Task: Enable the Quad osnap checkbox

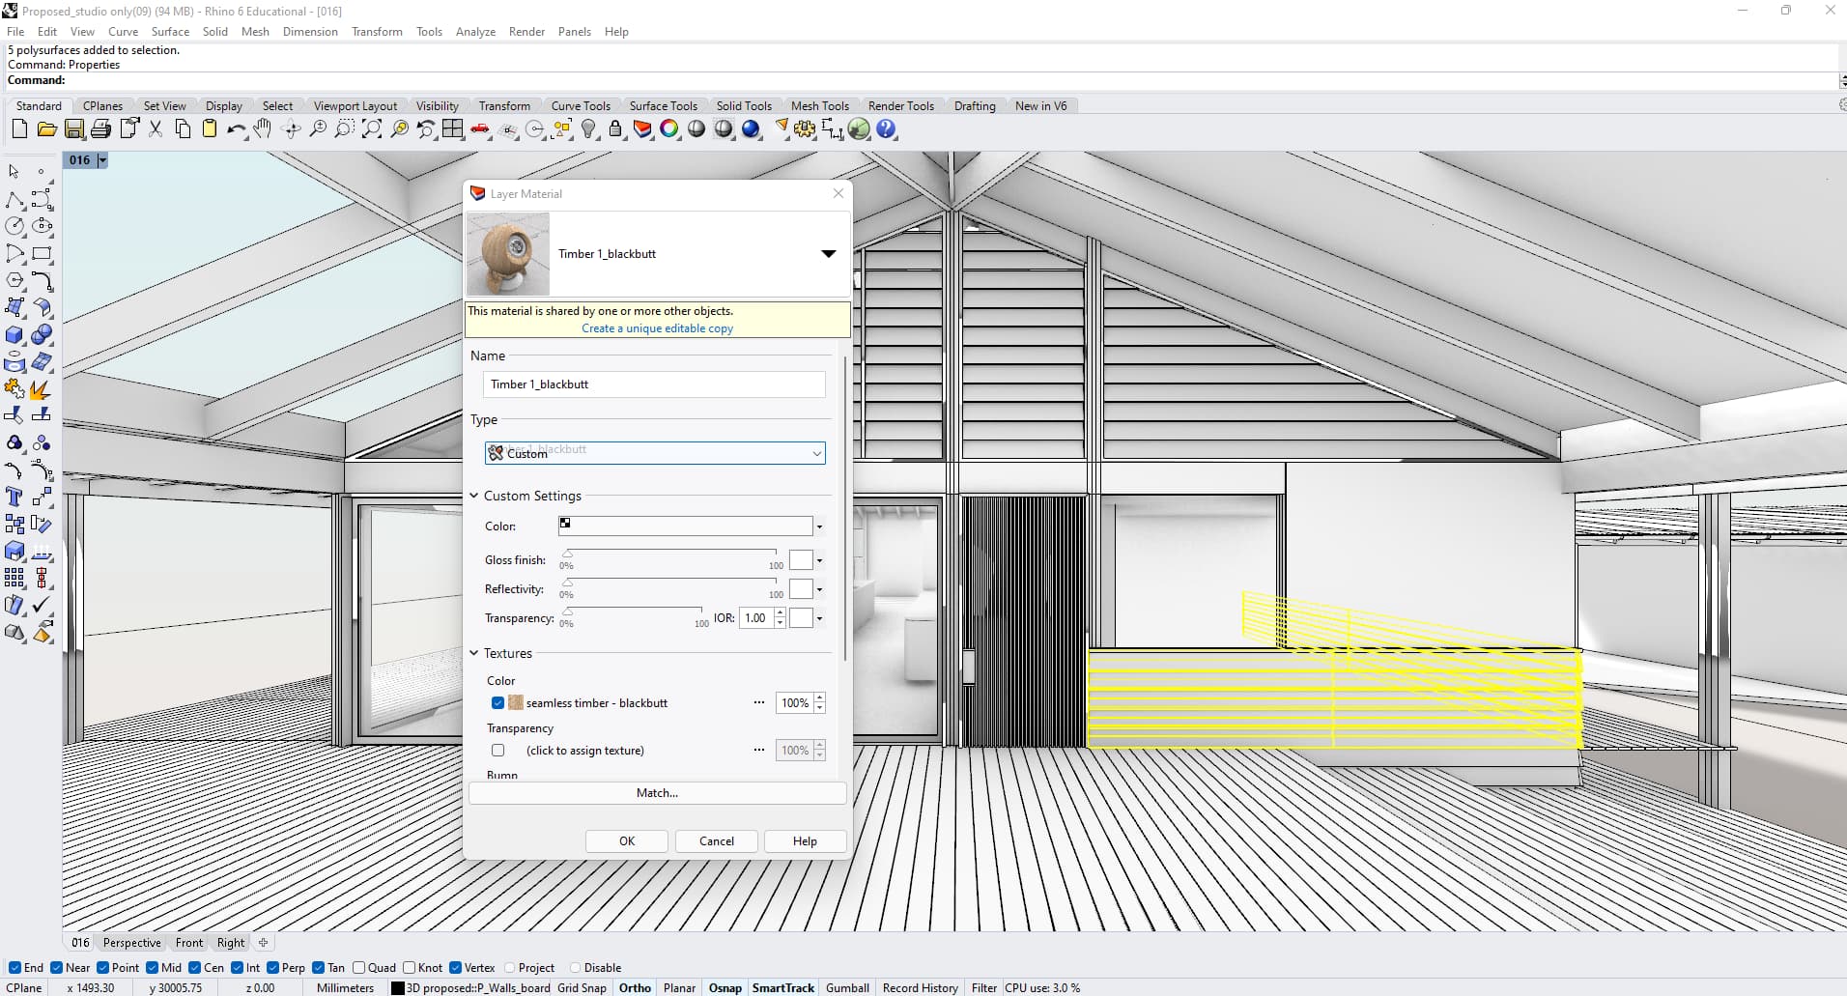Action: tap(359, 968)
